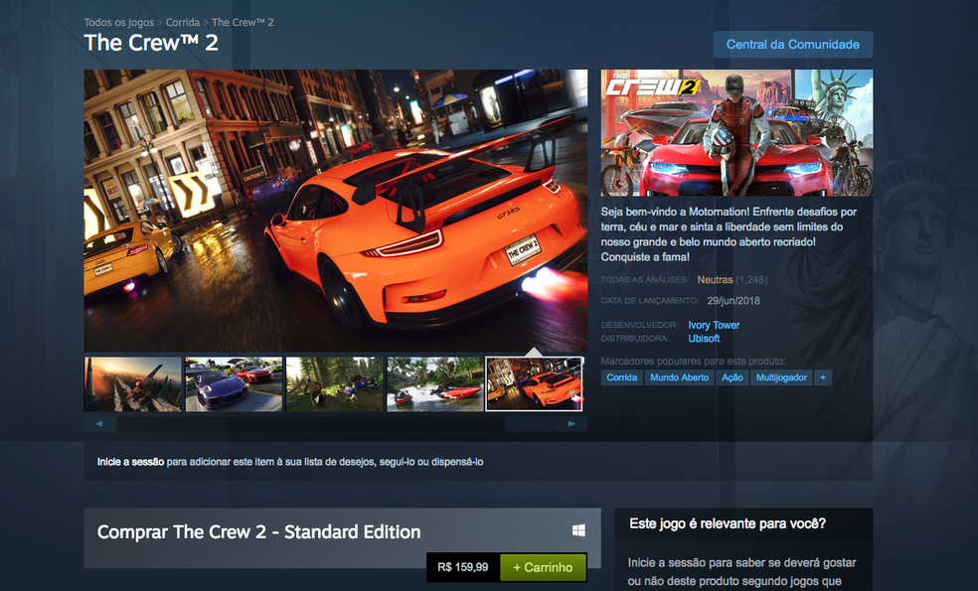Open the Central da Comunidade button
The image size is (978, 591).
pos(793,45)
